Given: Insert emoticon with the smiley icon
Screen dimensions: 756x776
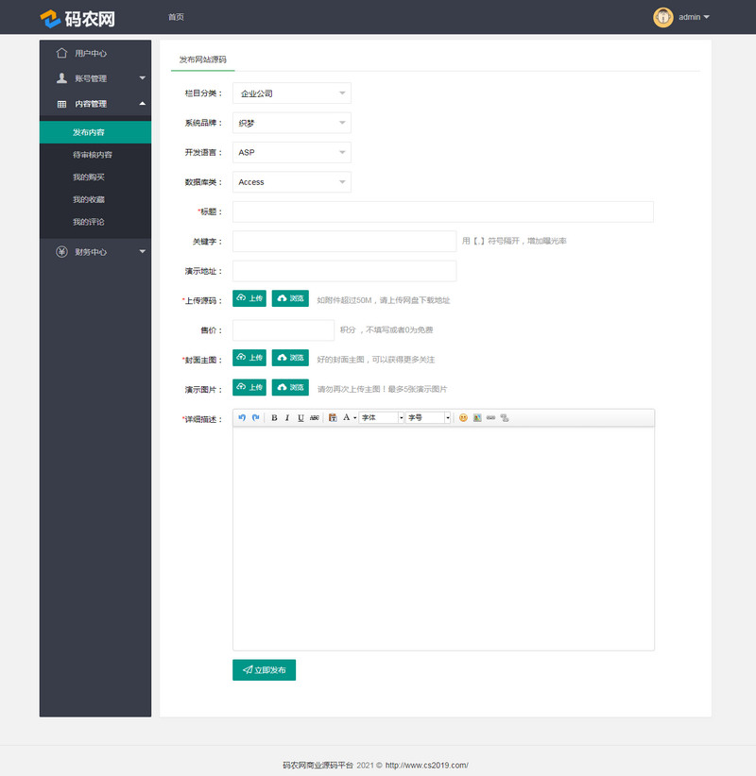Looking at the screenshot, I should (x=463, y=417).
